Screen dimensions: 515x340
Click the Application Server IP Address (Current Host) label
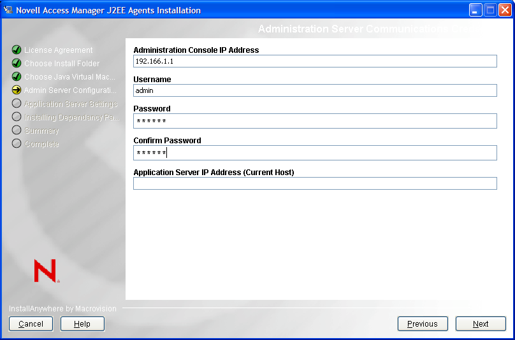pos(214,173)
